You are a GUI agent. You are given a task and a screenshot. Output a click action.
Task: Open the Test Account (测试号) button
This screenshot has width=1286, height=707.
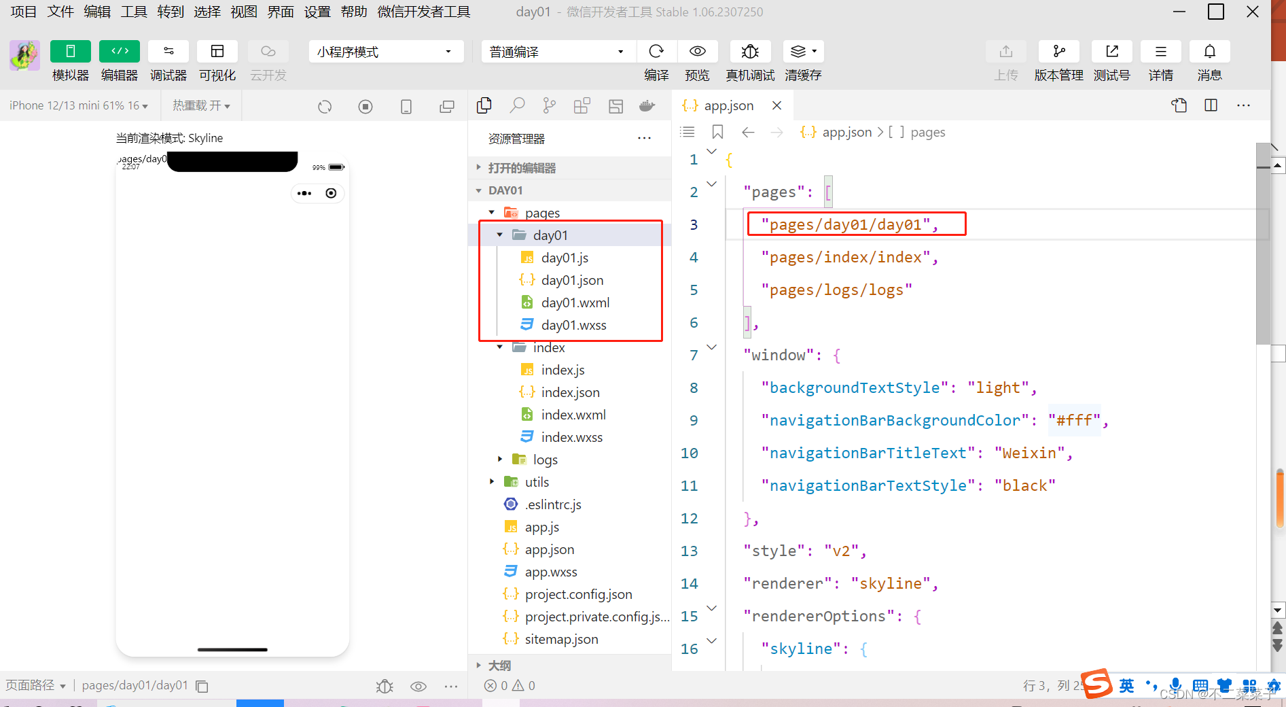pos(1112,52)
